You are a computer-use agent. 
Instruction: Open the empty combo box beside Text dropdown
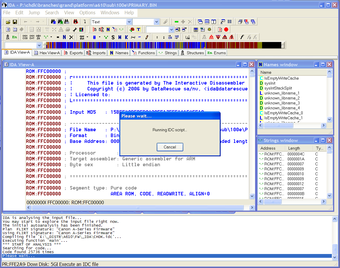tap(156, 22)
